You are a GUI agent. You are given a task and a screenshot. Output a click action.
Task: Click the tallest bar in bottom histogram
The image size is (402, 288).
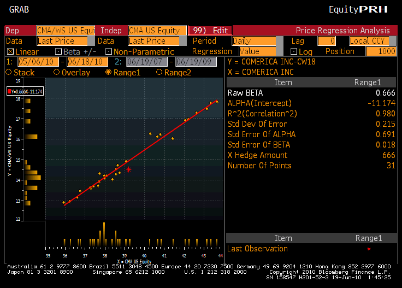[104, 234]
